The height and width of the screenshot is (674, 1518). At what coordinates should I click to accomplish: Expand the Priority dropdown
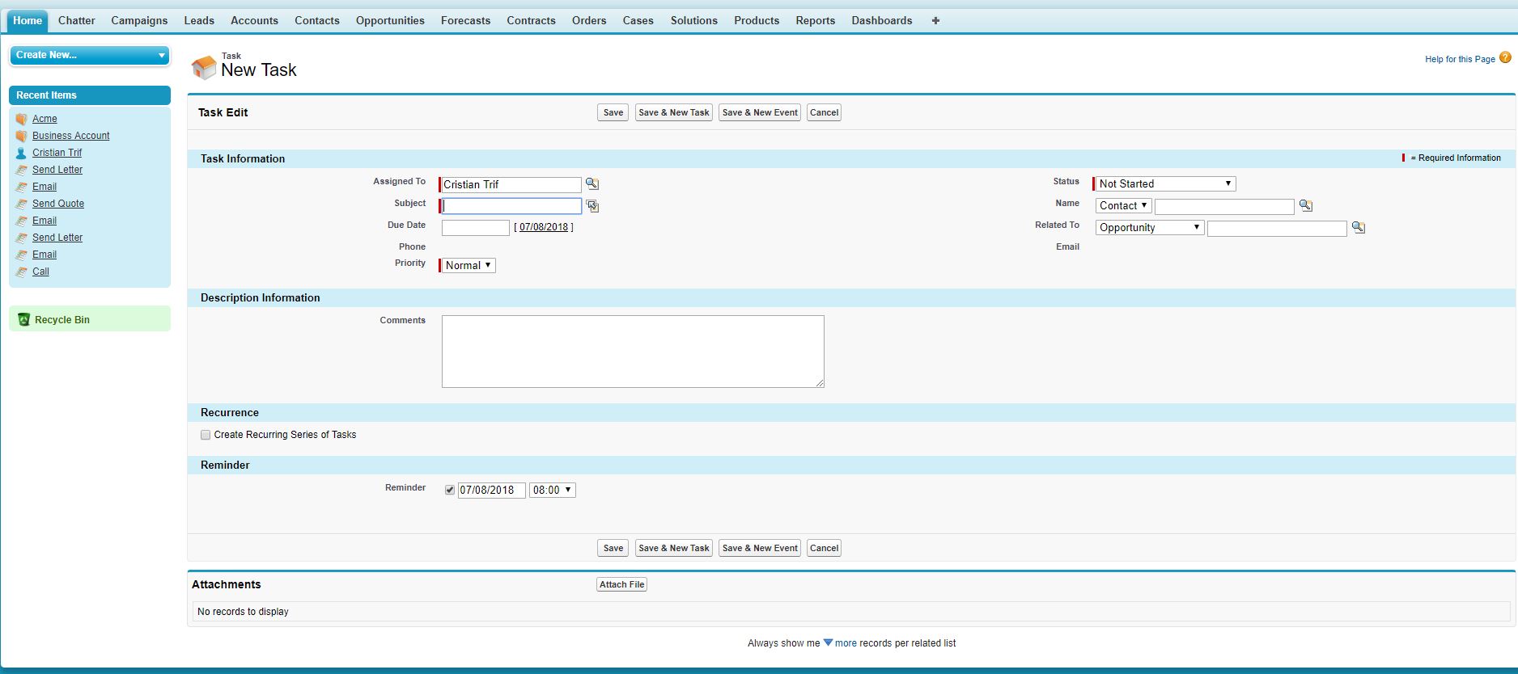point(468,266)
